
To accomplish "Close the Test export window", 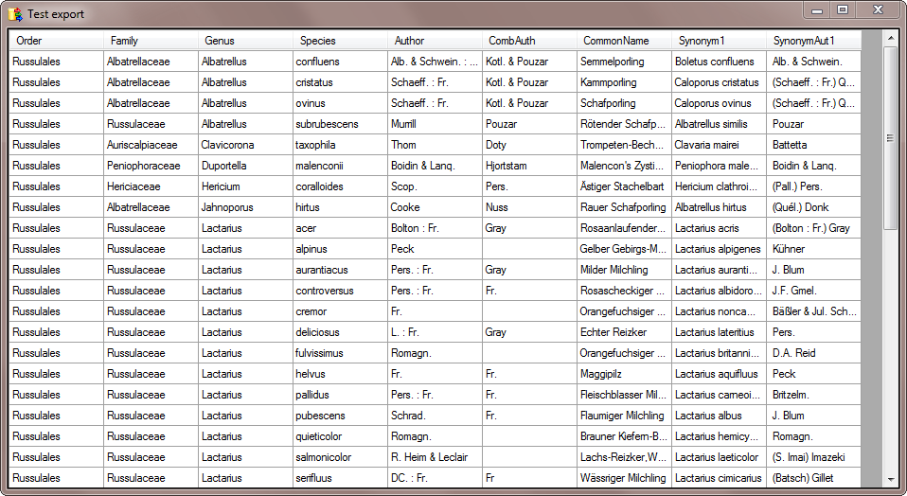I will 878,9.
